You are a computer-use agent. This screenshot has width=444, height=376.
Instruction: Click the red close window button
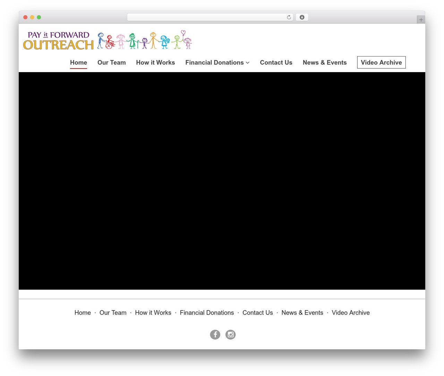tap(25, 17)
